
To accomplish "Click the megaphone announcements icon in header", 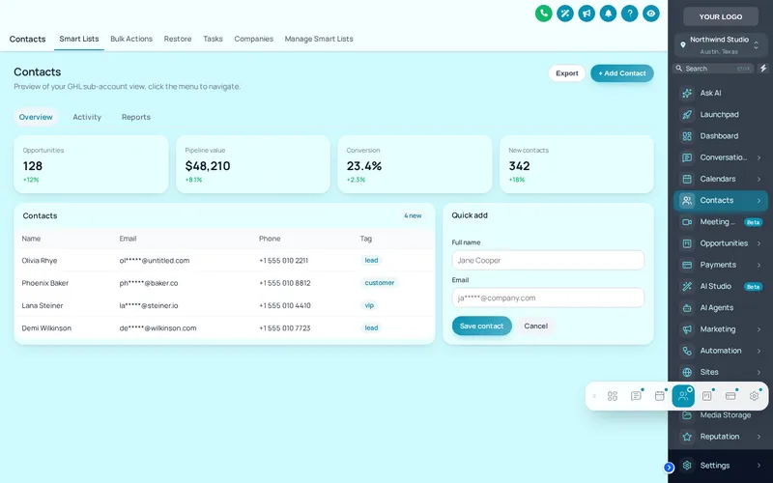I will pyautogui.click(x=587, y=14).
